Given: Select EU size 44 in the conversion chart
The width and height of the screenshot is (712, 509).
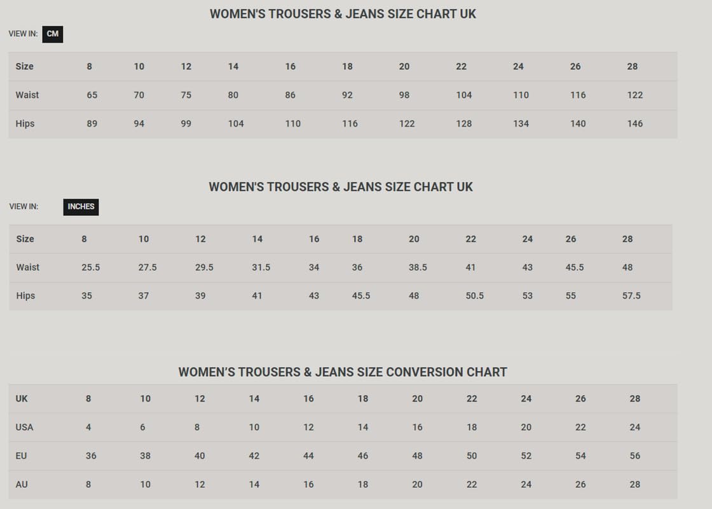Looking at the screenshot, I should pos(308,456).
